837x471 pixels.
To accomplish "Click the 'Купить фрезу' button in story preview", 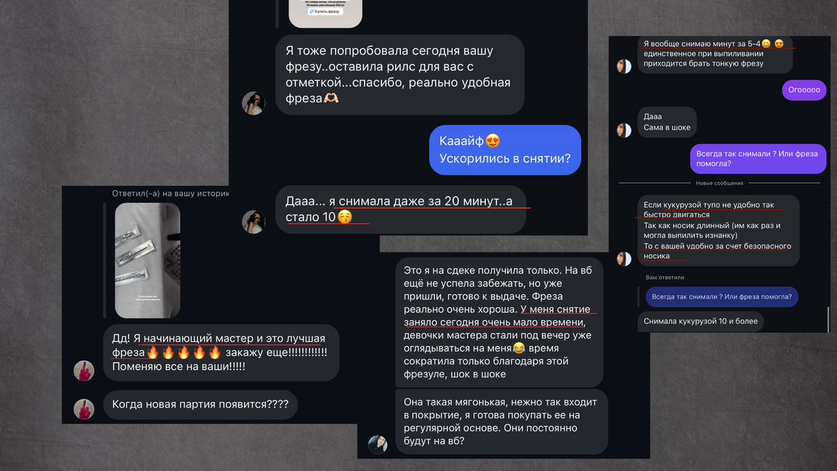I will point(326,12).
